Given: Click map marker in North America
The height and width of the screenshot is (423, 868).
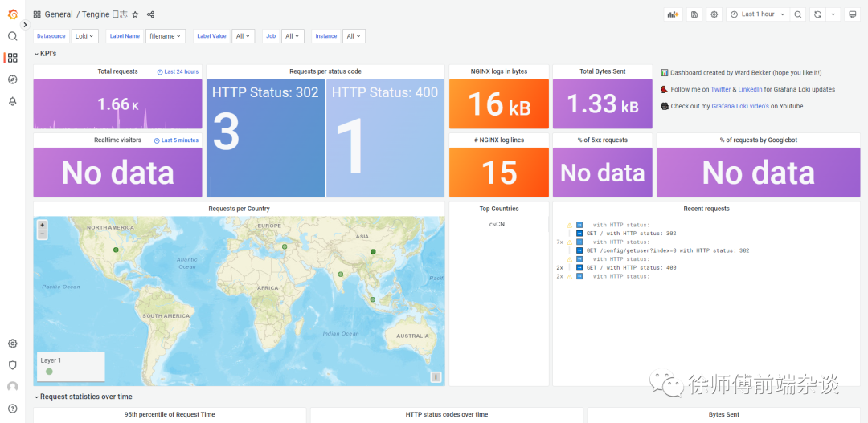Looking at the screenshot, I should click(116, 250).
